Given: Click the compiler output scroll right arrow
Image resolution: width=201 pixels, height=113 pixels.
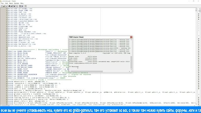Looking at the screenshot, I should pyautogui.click(x=129, y=71).
